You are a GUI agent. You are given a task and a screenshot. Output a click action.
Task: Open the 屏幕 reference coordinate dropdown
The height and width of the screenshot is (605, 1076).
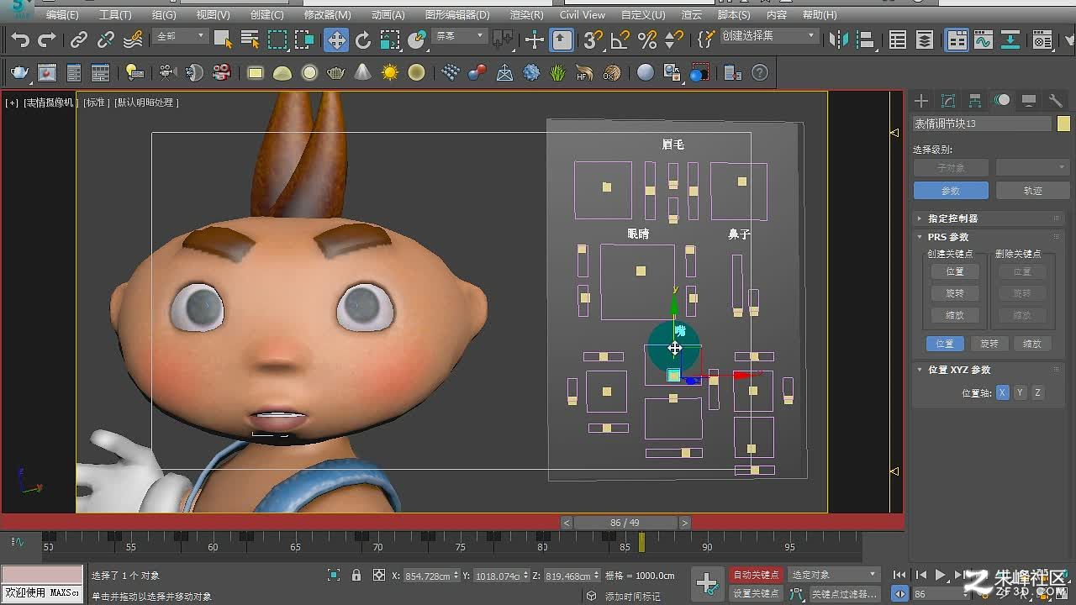tap(458, 36)
